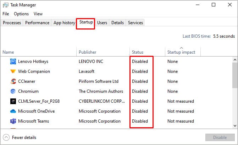Click the scrollbar down arrow
The height and width of the screenshot is (145, 238).
tap(235, 126)
